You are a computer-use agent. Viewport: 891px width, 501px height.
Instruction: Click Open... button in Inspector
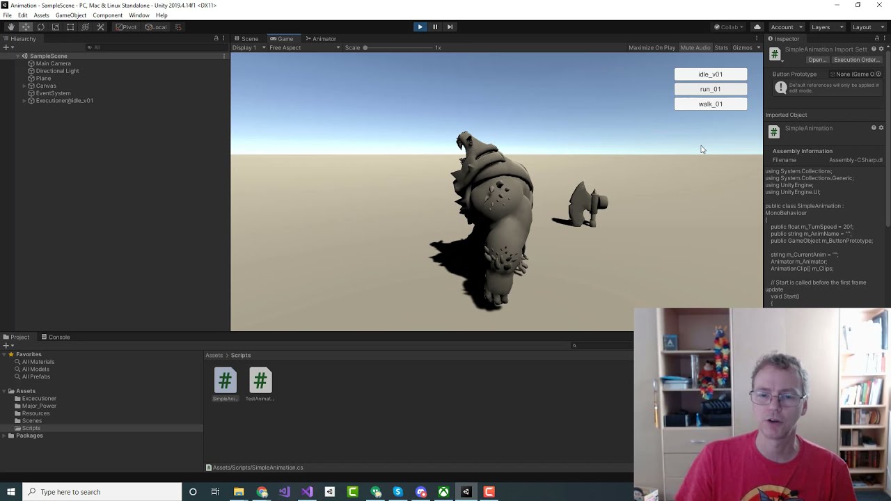click(x=817, y=60)
